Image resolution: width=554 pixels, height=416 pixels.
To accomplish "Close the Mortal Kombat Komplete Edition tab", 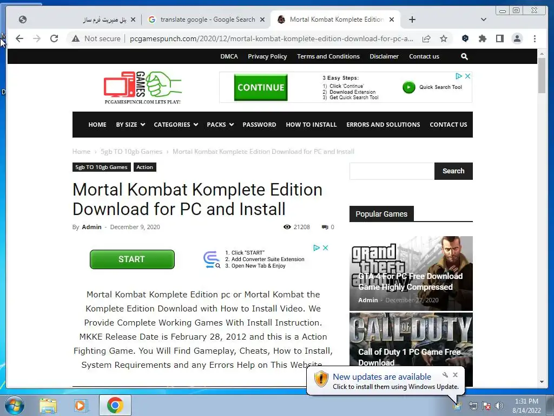I will 392,19.
